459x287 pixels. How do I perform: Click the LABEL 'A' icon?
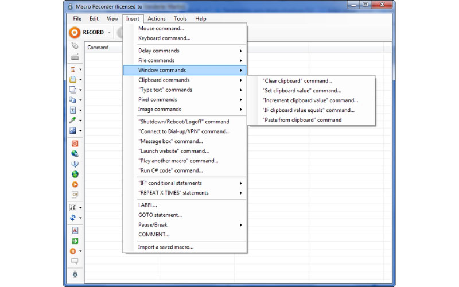click(x=75, y=231)
